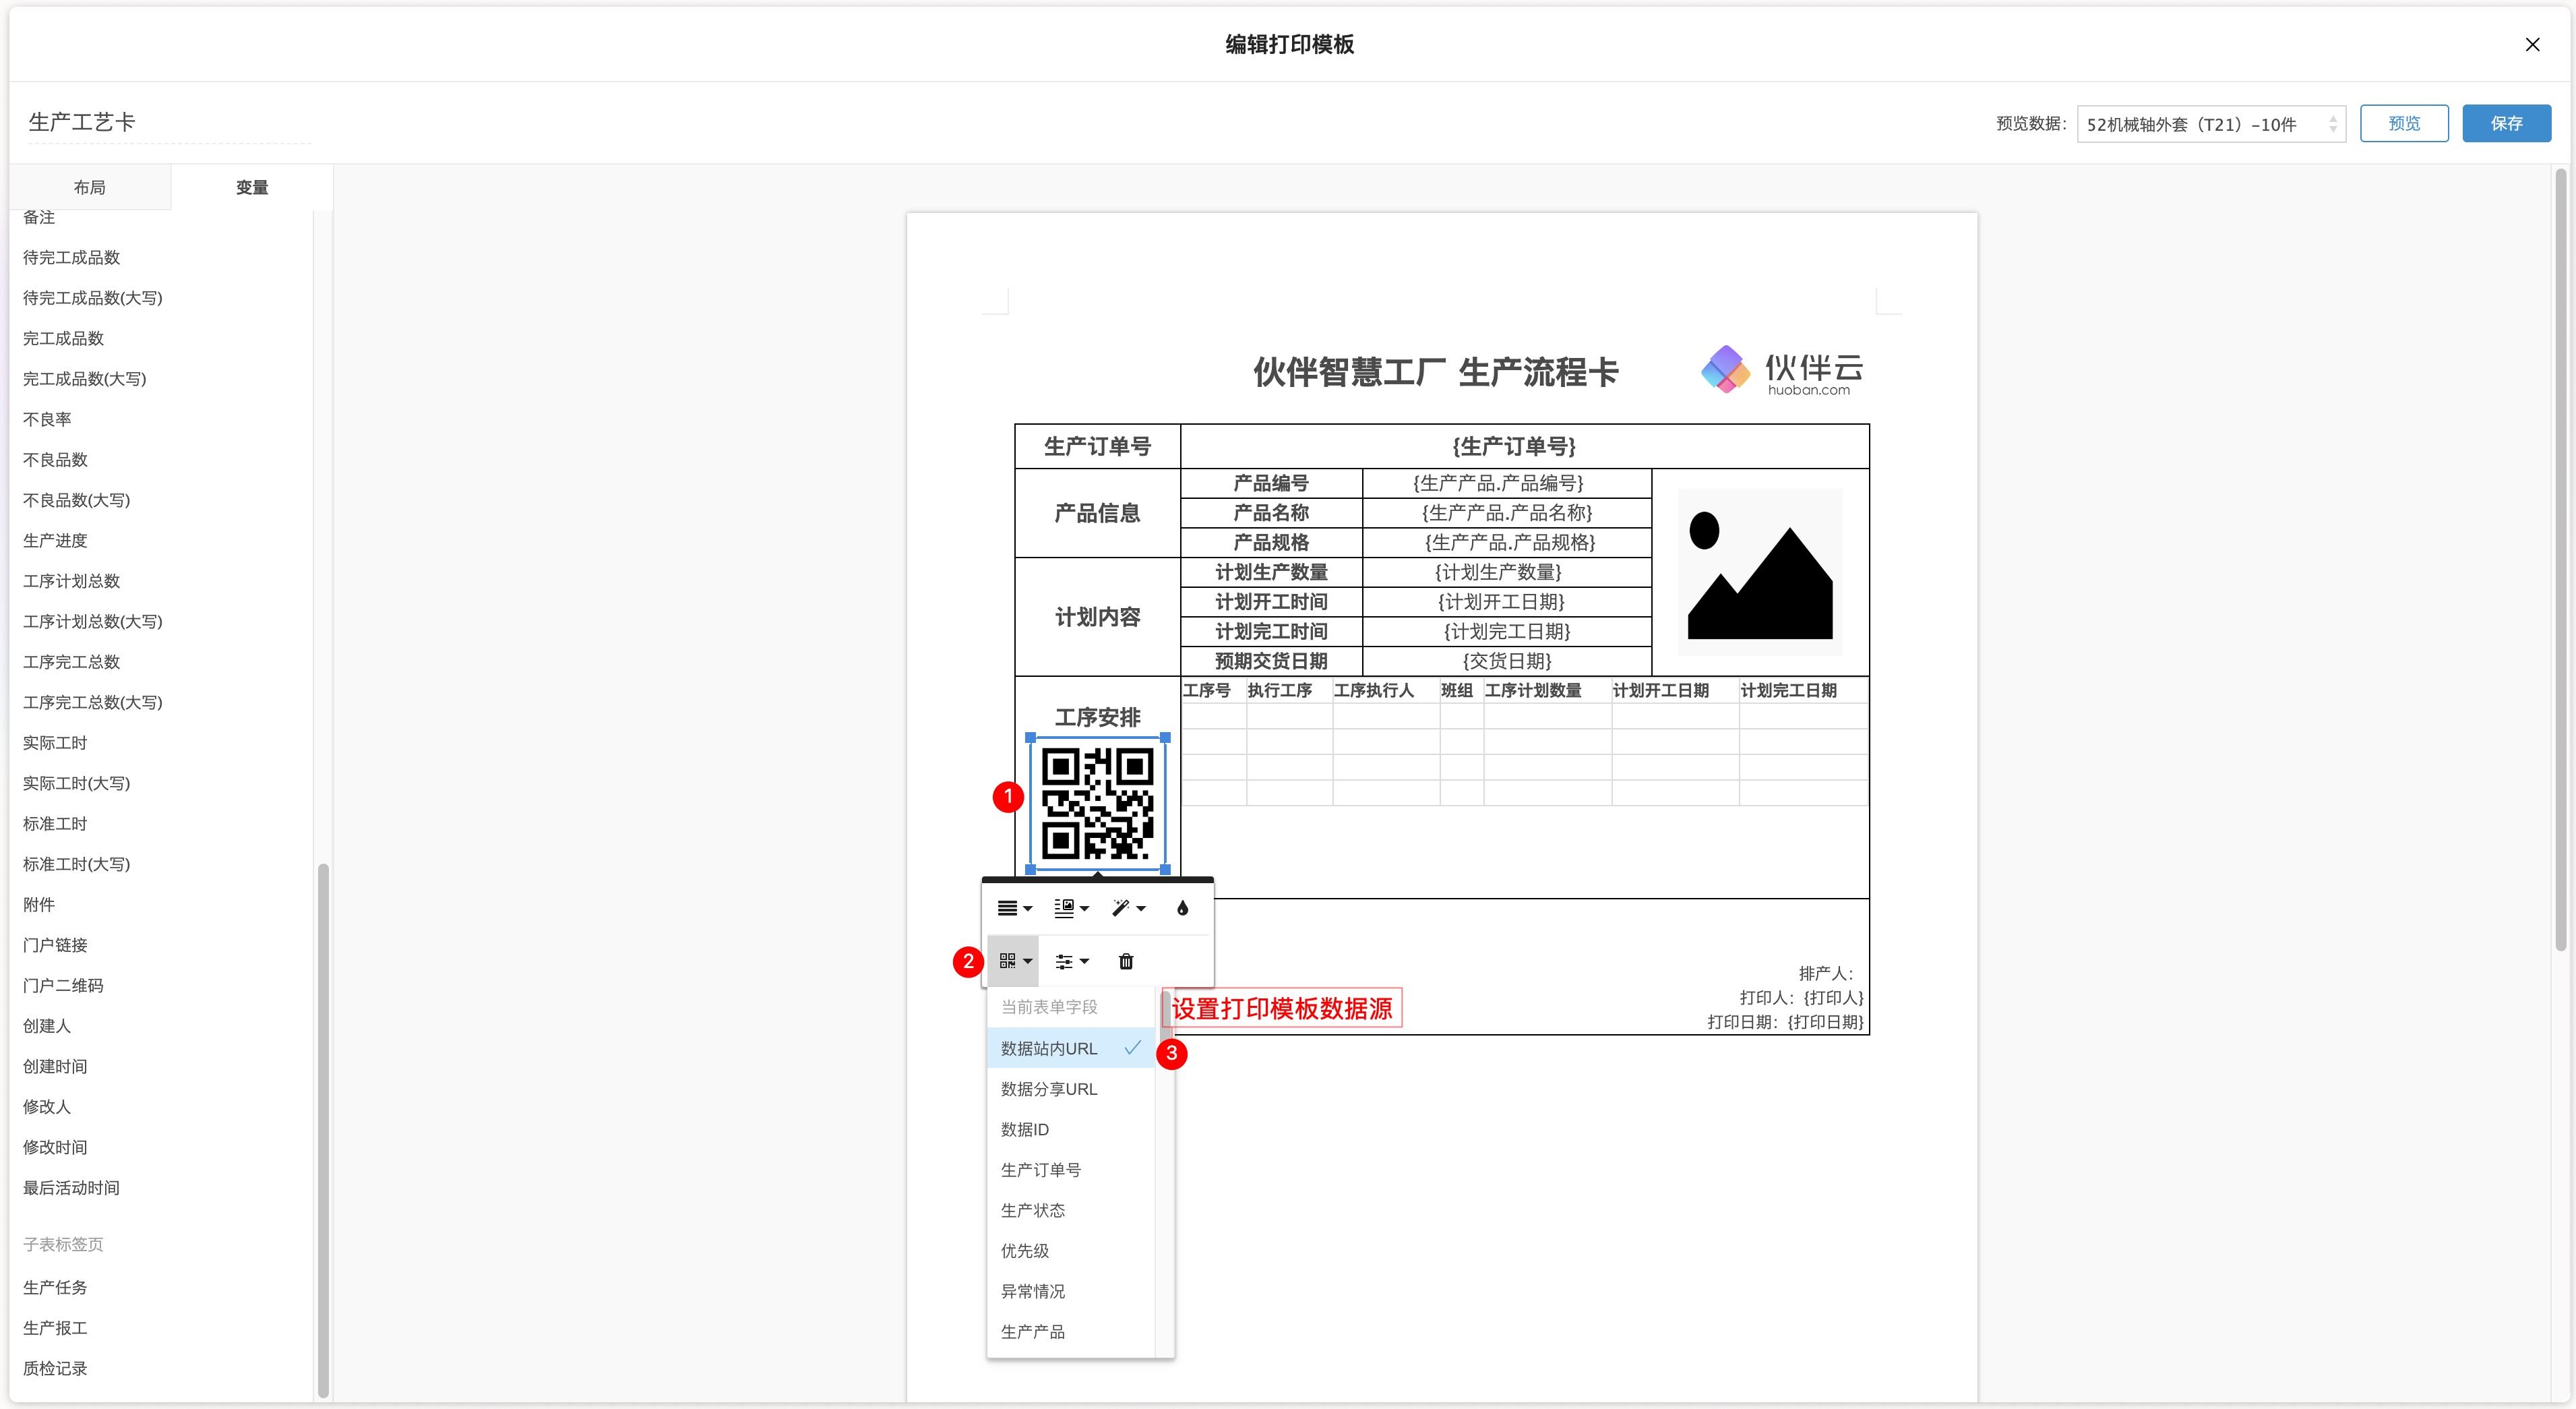
Task: Select variable 标准工时
Action: pos(55,824)
